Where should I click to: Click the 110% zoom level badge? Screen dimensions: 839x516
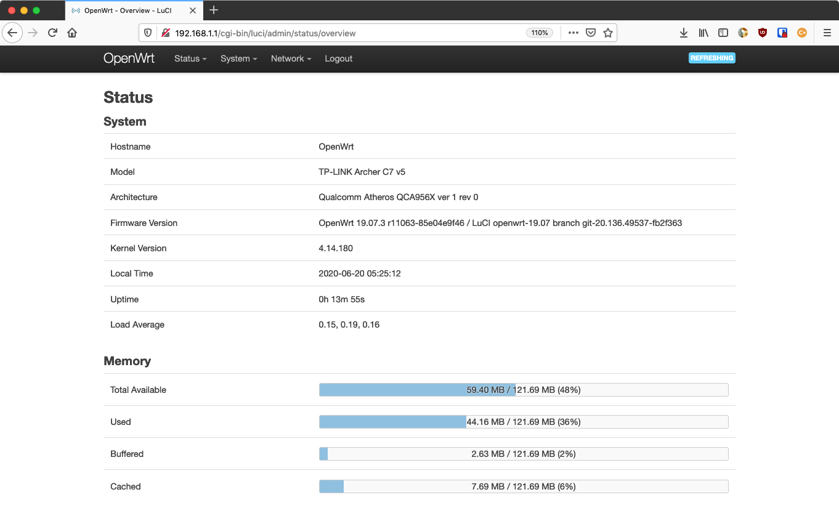(x=540, y=33)
